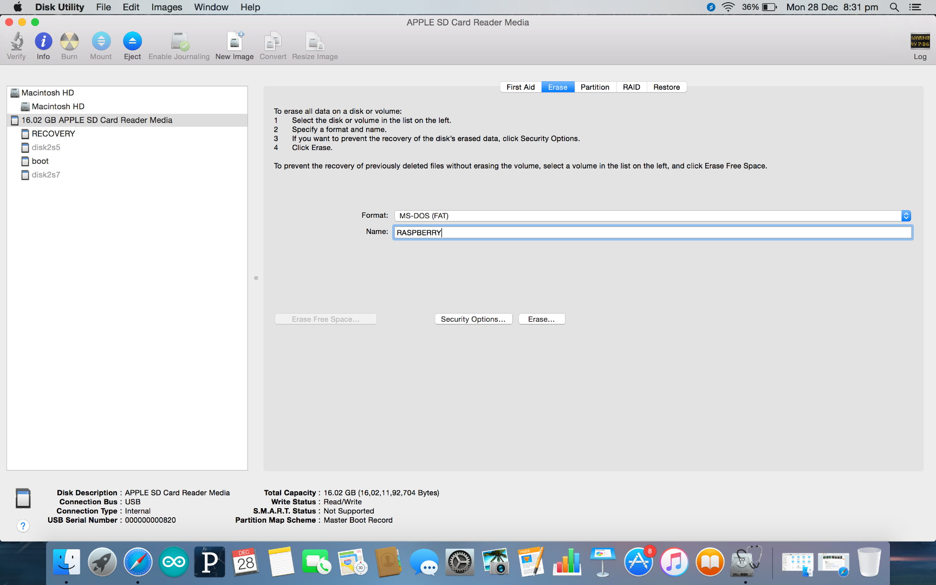Open Contacts from the Dock
Image resolution: width=936 pixels, height=585 pixels.
(x=388, y=562)
